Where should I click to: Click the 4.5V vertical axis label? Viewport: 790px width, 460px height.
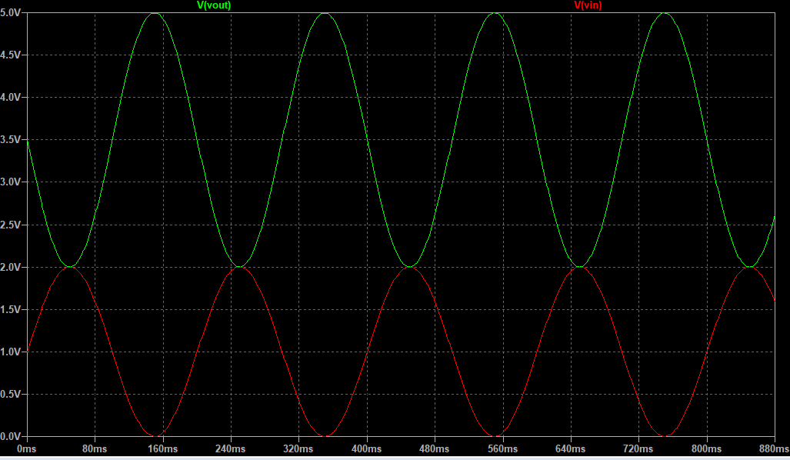click(x=11, y=55)
